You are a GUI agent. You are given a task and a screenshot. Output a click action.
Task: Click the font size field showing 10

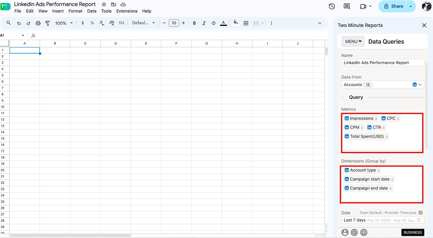[174, 23]
